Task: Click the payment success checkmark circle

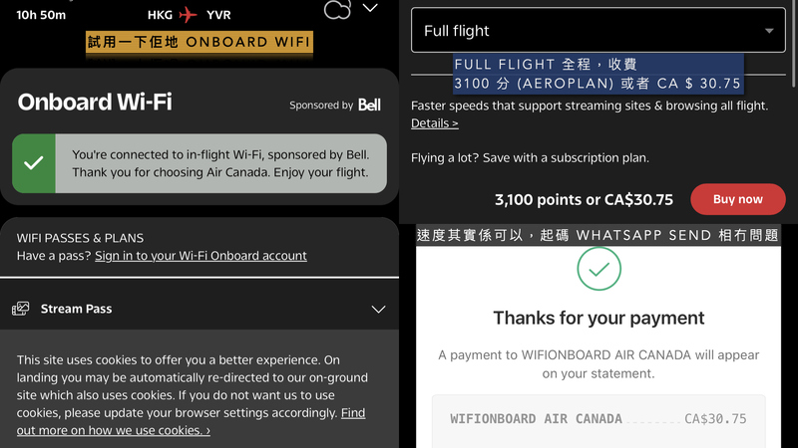Action: point(598,268)
